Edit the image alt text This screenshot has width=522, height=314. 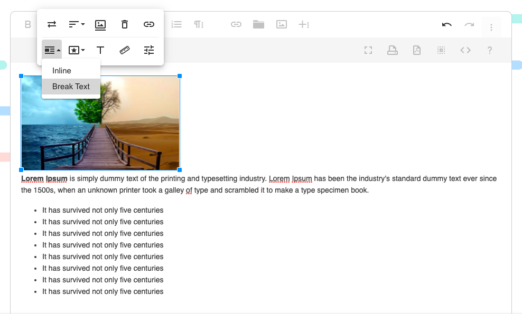100,50
